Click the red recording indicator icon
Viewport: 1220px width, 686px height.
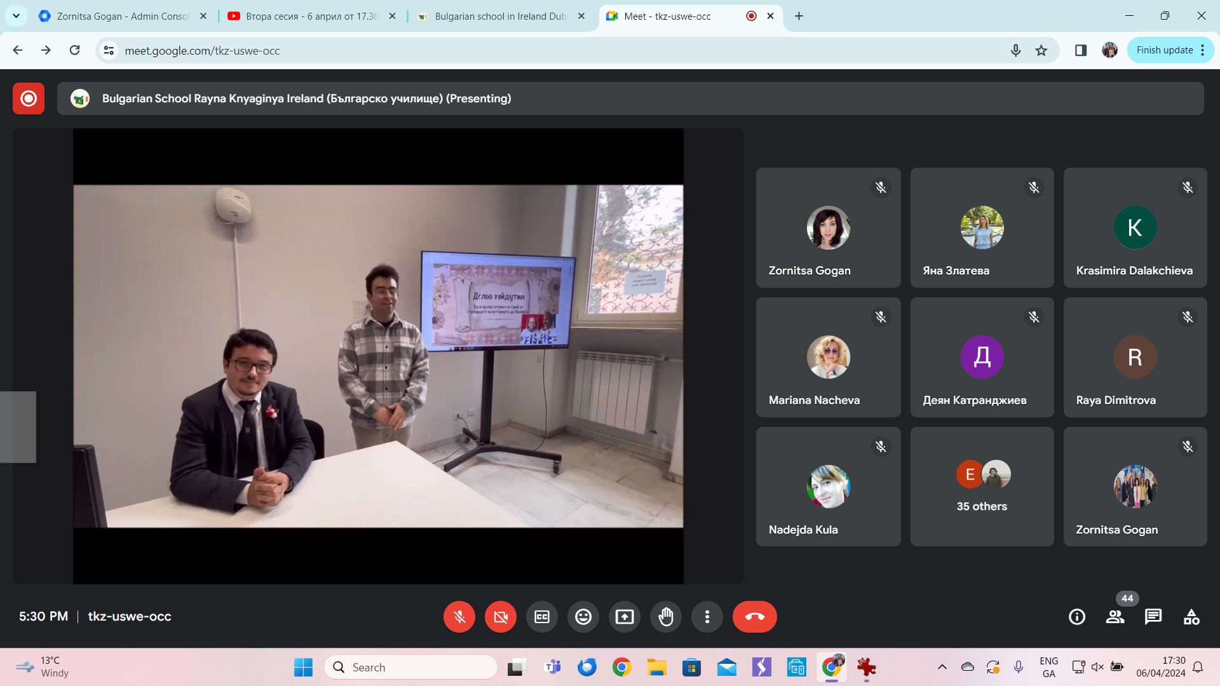point(29,98)
